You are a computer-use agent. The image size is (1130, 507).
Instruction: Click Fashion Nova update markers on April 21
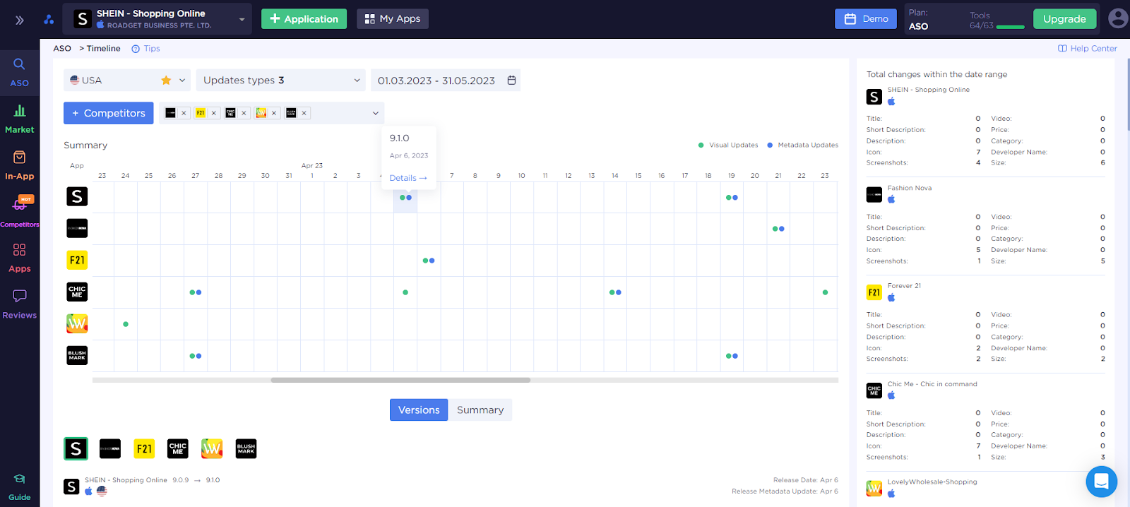[x=778, y=229]
